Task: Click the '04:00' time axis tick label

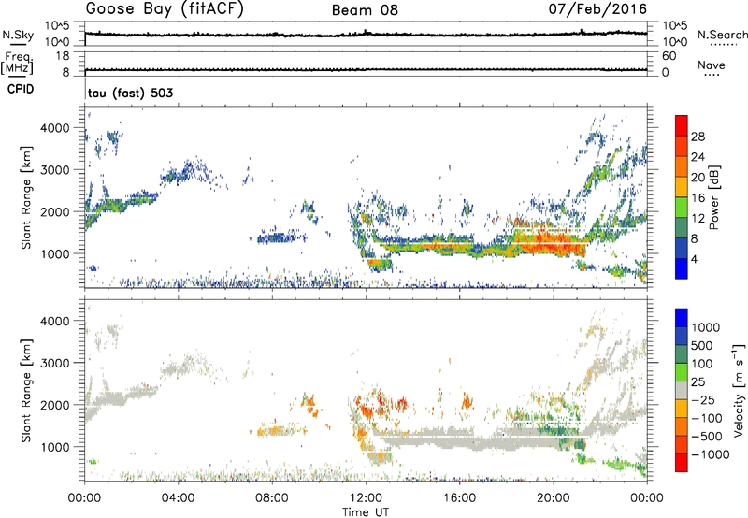Action: coord(179,498)
